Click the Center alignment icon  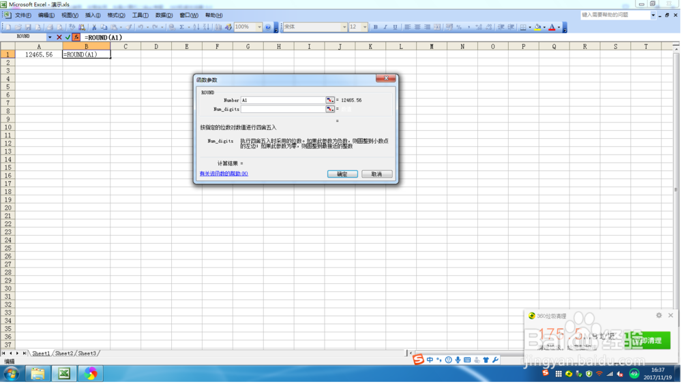(417, 27)
